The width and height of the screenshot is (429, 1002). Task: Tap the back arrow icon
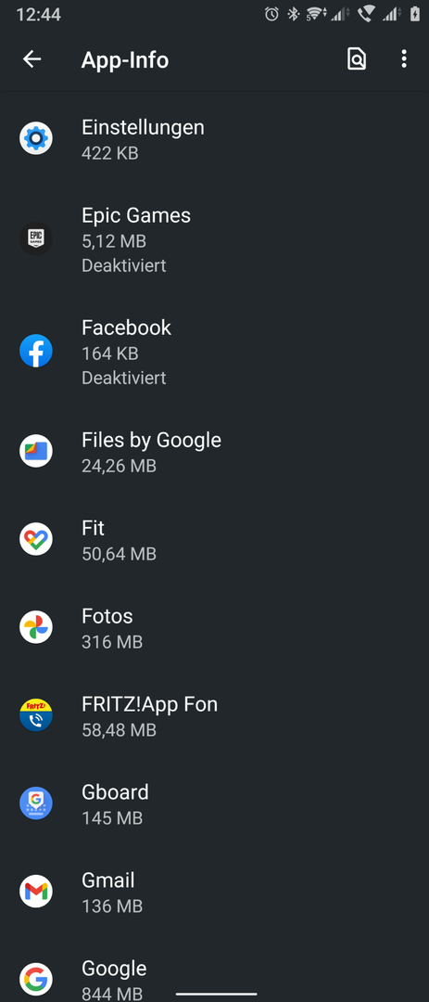click(x=32, y=59)
